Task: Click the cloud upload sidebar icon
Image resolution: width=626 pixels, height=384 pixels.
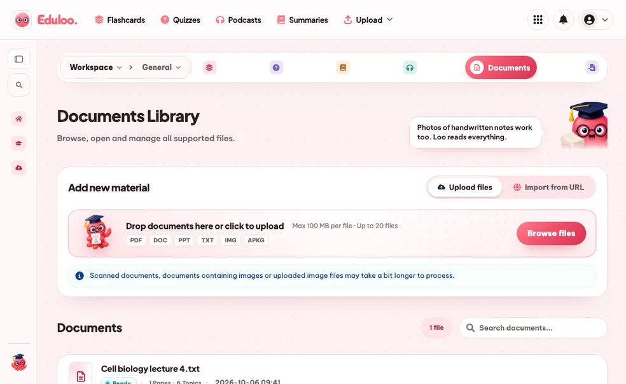Action: pyautogui.click(x=18, y=168)
